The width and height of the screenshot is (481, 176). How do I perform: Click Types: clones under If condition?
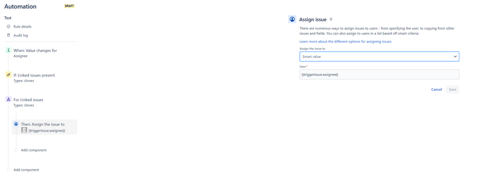coord(24,81)
